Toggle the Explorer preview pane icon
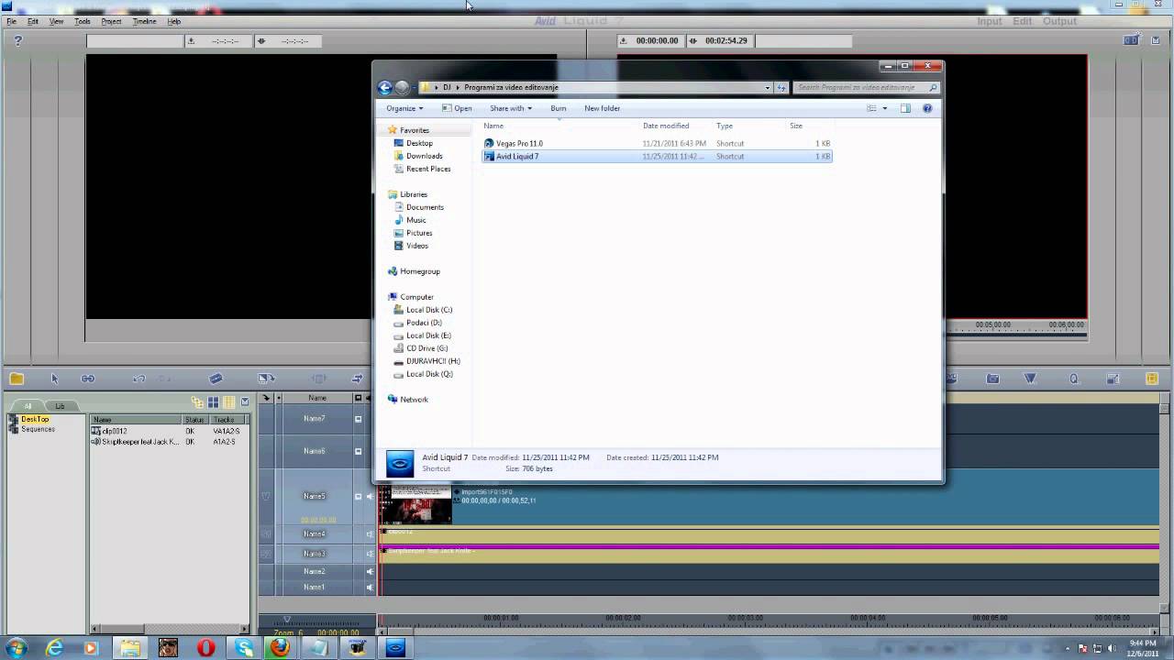The image size is (1174, 660). (905, 108)
